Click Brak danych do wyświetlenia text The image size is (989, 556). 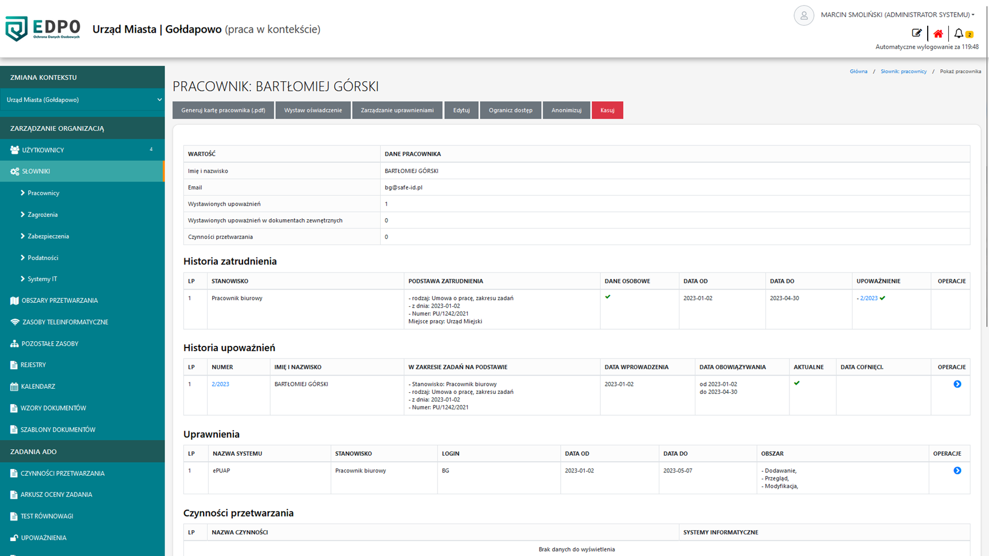[577, 549]
